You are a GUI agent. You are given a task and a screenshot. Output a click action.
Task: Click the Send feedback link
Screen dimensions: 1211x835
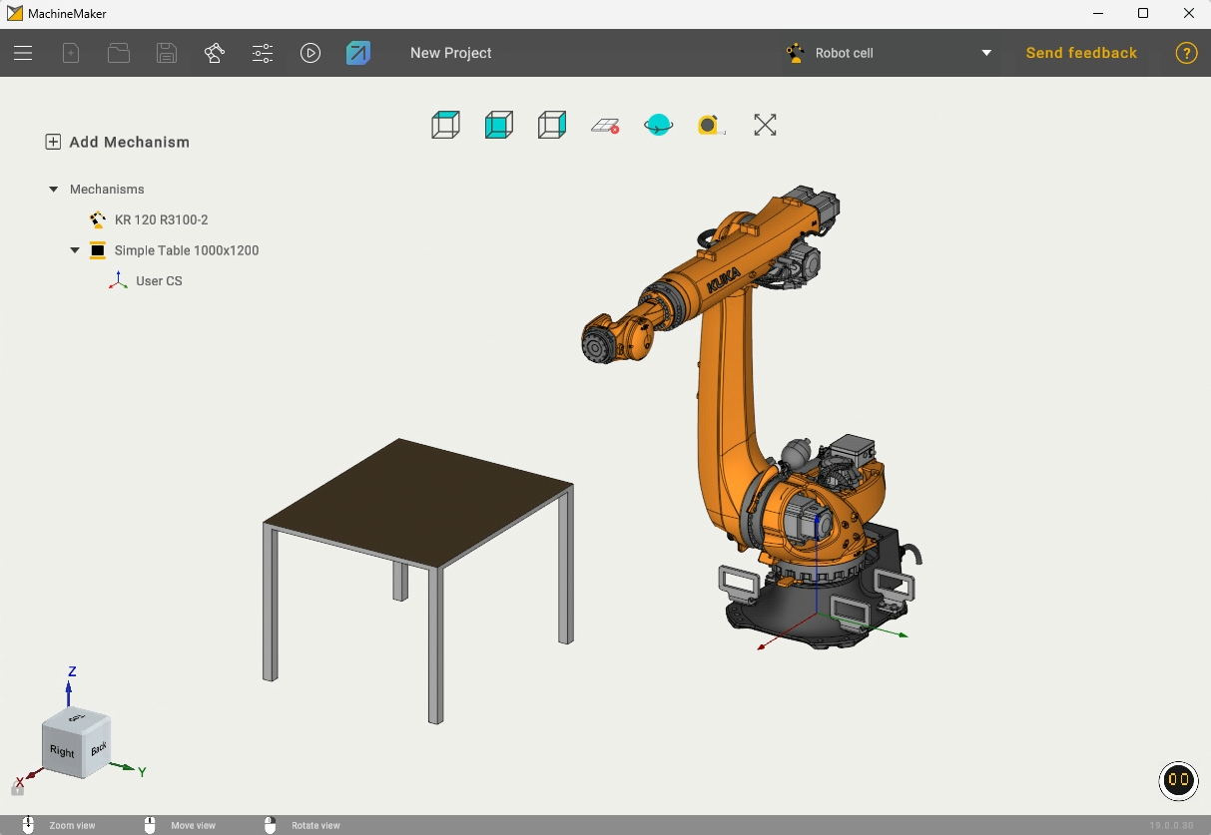[x=1081, y=53]
